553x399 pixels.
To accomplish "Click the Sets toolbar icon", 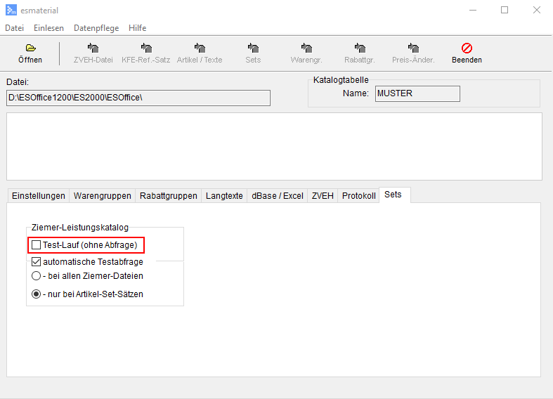I will point(253,48).
